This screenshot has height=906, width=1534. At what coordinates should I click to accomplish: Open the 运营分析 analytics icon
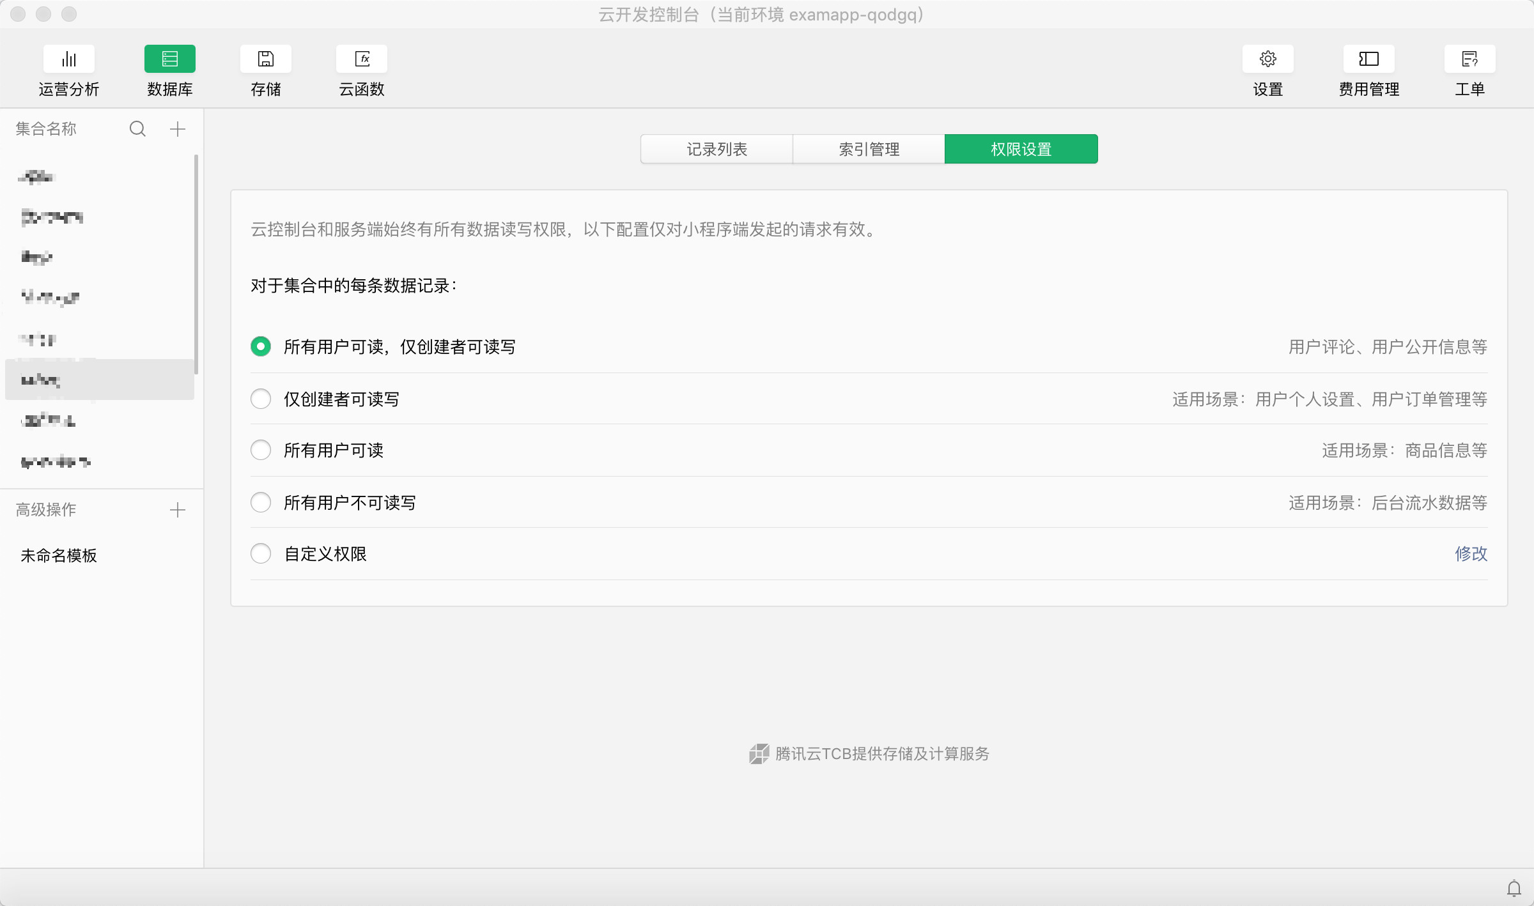pos(68,59)
